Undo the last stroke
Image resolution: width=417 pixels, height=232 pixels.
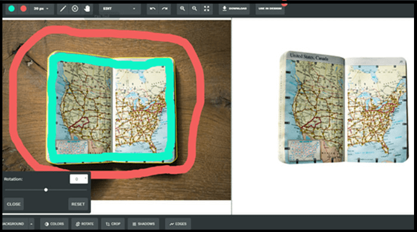click(153, 9)
